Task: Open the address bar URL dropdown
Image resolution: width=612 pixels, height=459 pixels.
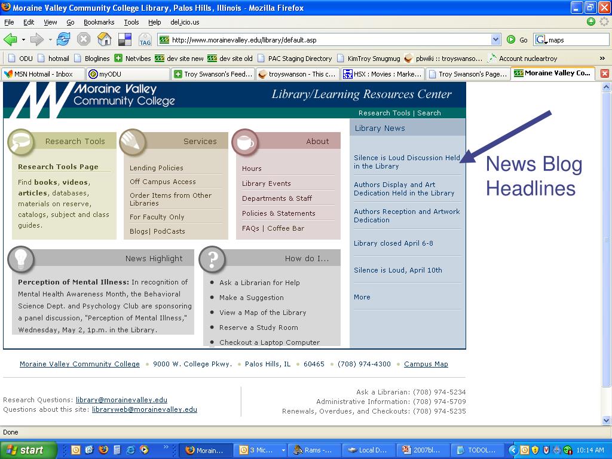Action: [495, 39]
